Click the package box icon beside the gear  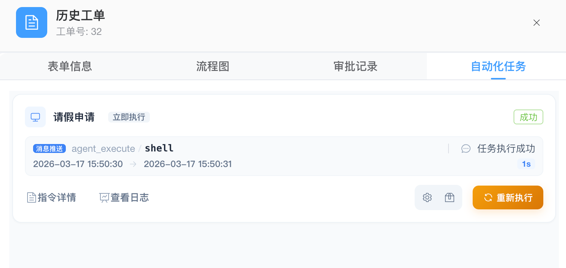point(449,197)
